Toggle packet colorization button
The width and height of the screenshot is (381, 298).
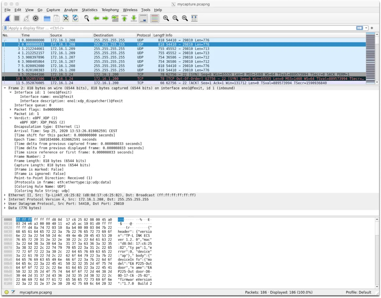click(x=155, y=19)
